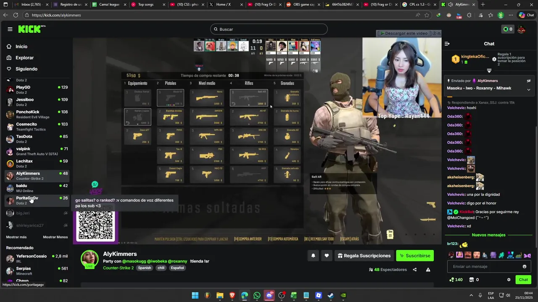
Task: Open recommended channel YefersonCossio
Action: 37,258
